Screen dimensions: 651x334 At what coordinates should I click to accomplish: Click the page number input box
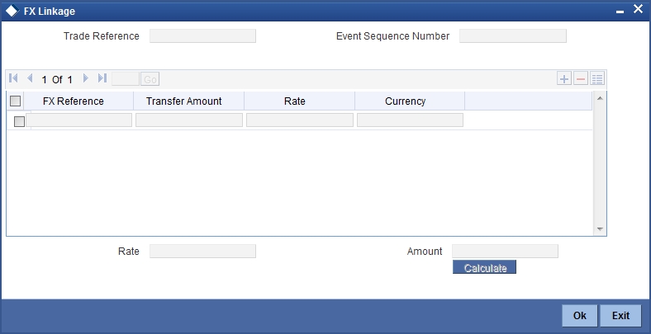[x=126, y=78]
